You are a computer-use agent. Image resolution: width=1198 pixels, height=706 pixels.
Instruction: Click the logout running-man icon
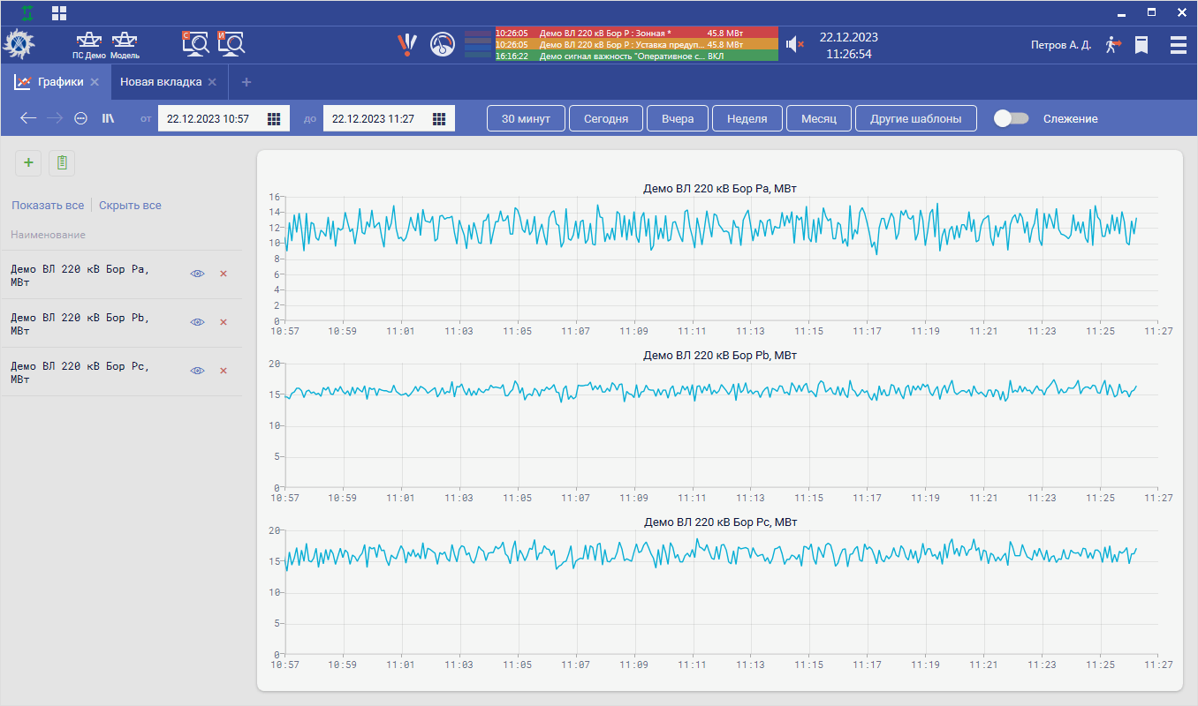point(1113,44)
